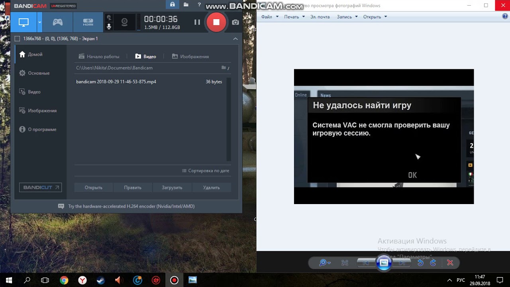Toggle microphone recording icon
The height and width of the screenshot is (287, 510).
(x=109, y=27)
